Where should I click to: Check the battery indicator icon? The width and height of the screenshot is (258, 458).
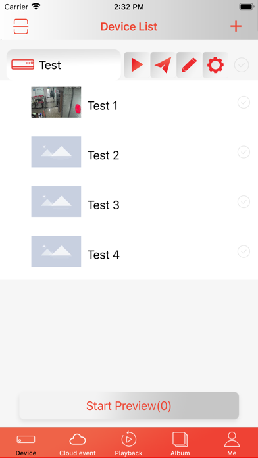tap(247, 7)
